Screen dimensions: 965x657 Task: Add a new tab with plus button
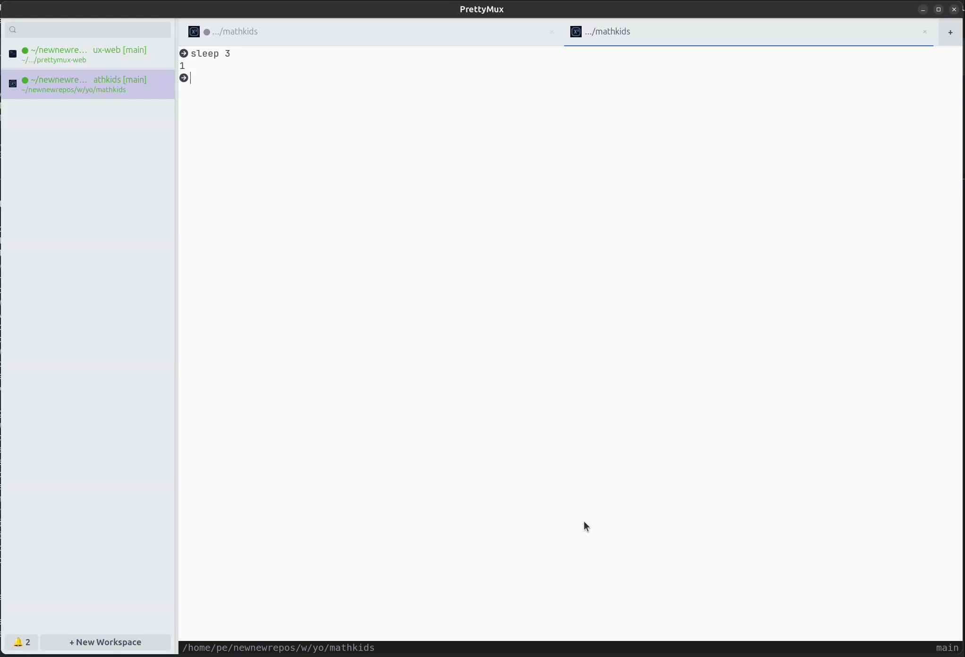(x=950, y=33)
